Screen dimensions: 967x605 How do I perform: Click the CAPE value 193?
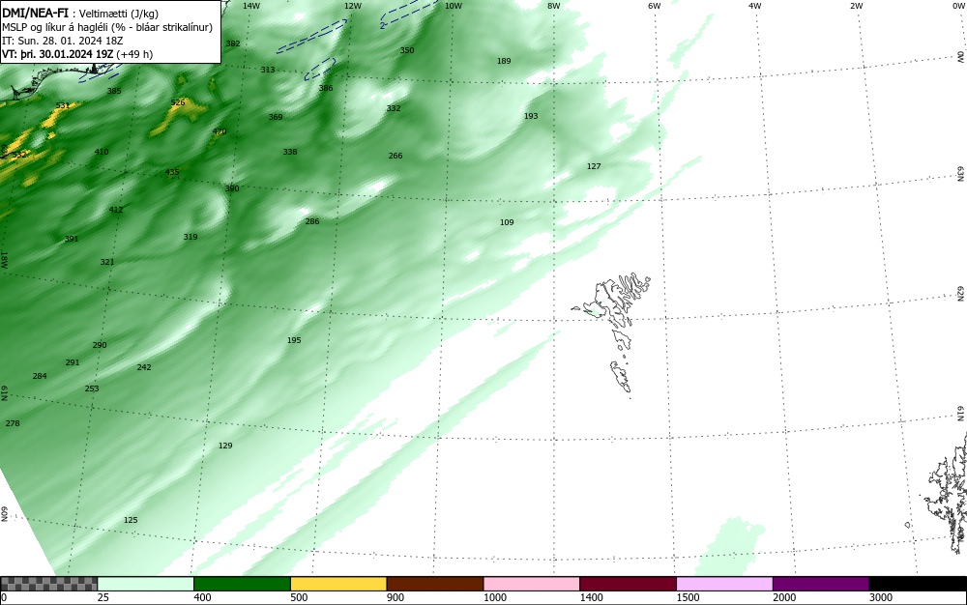pos(531,116)
